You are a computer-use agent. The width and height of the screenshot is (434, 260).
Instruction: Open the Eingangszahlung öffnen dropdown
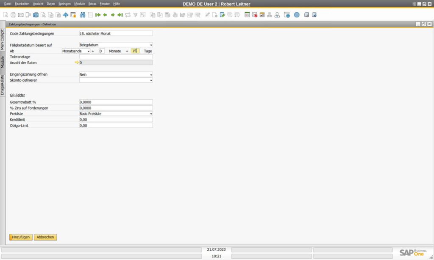[151, 74]
